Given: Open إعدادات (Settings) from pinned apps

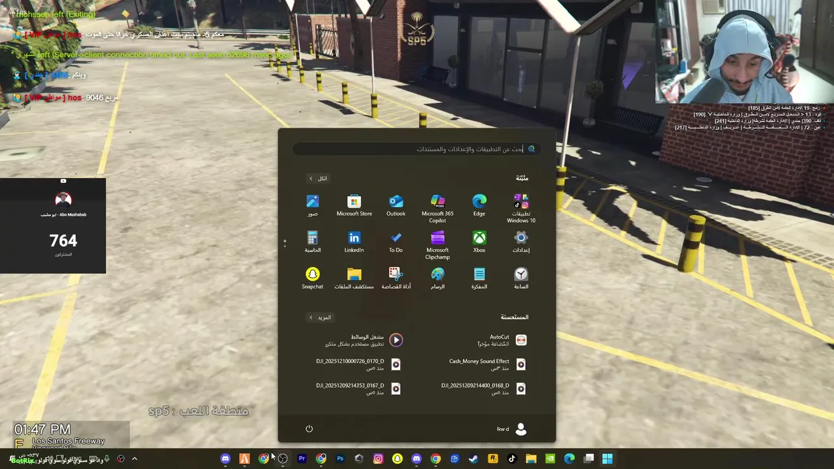Looking at the screenshot, I should 521,242.
